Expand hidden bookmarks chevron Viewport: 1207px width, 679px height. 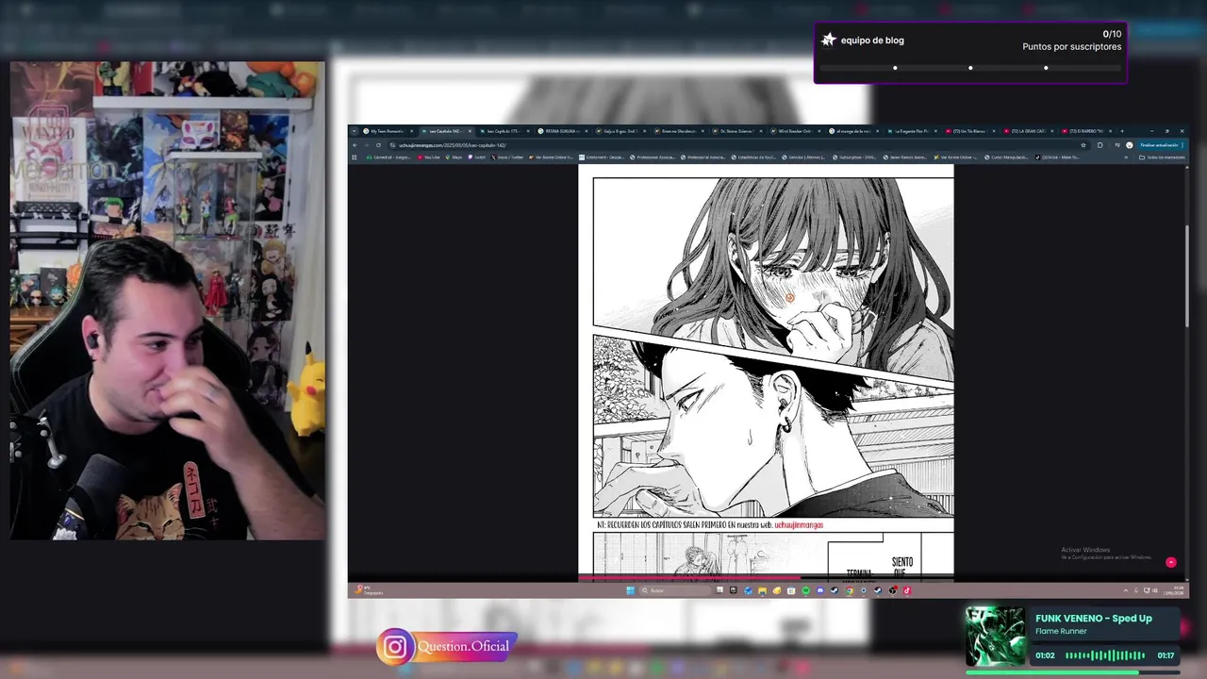point(1126,157)
